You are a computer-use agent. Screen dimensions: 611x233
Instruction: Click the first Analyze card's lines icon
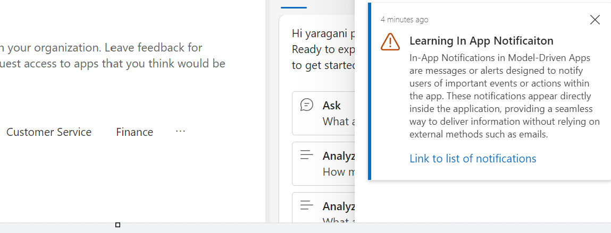point(307,155)
